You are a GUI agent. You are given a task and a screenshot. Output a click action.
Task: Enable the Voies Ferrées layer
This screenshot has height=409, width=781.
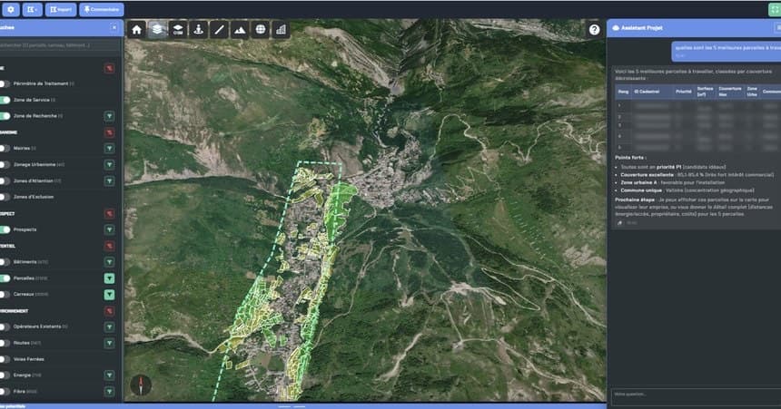click(5, 359)
